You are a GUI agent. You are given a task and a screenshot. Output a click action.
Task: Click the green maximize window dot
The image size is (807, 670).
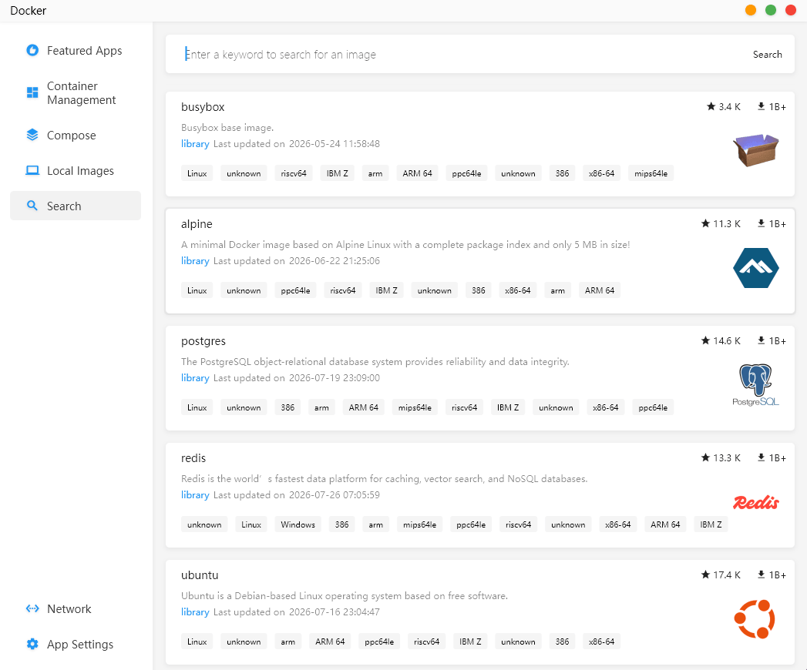tap(771, 10)
